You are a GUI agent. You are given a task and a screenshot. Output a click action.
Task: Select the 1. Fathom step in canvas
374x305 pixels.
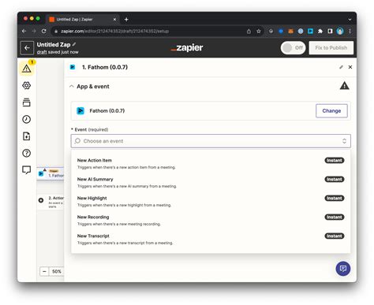50,173
